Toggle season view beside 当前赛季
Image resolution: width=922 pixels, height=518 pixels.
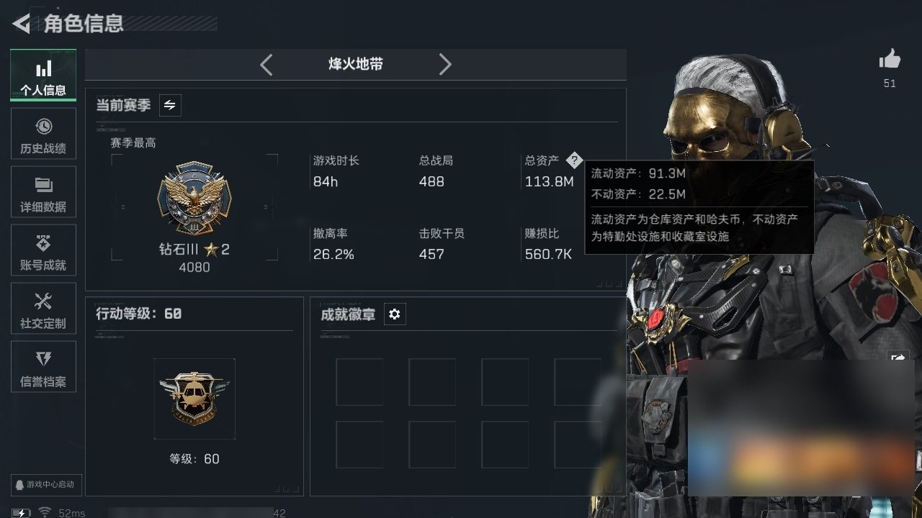pyautogui.click(x=170, y=105)
